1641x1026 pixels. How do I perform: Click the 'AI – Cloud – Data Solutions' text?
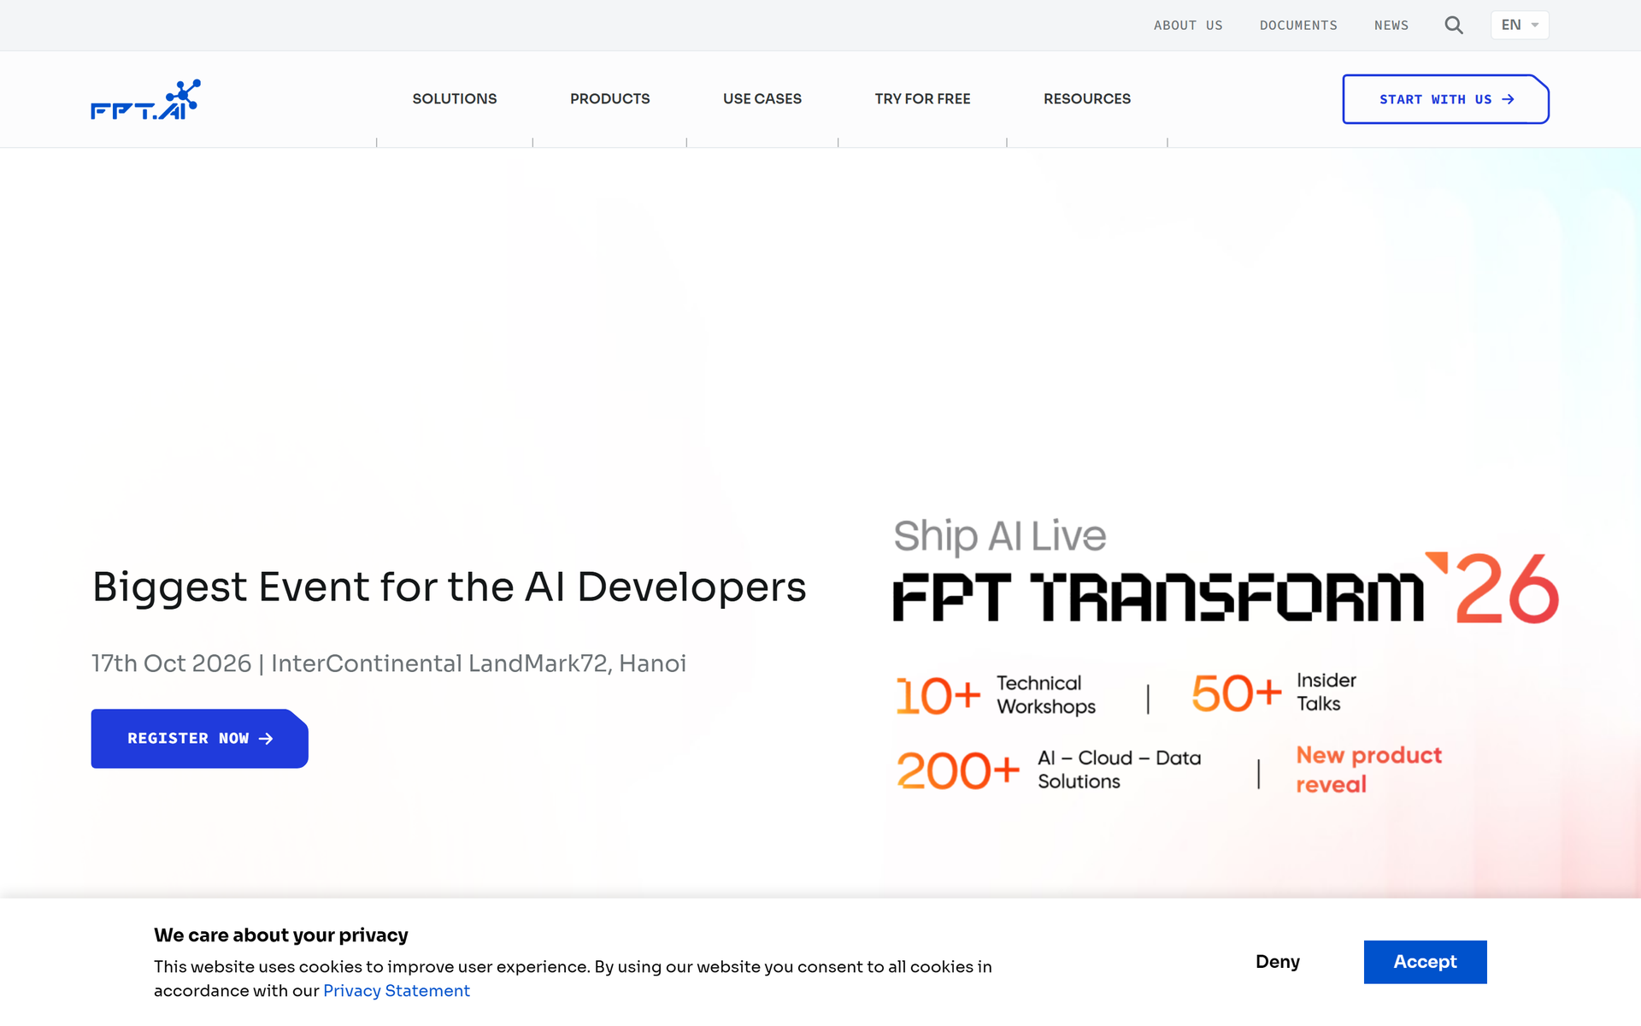[x=1120, y=769]
